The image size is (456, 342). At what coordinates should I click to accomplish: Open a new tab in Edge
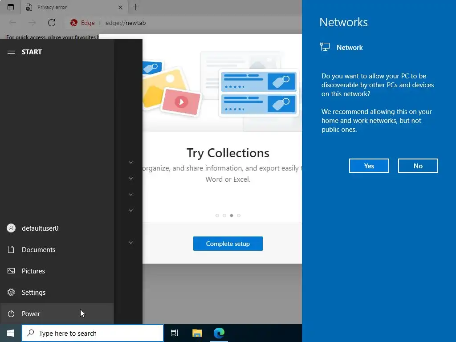[x=135, y=7]
